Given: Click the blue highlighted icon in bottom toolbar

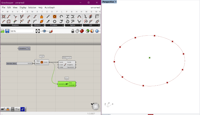Looking at the screenshot, I should coord(22,109).
